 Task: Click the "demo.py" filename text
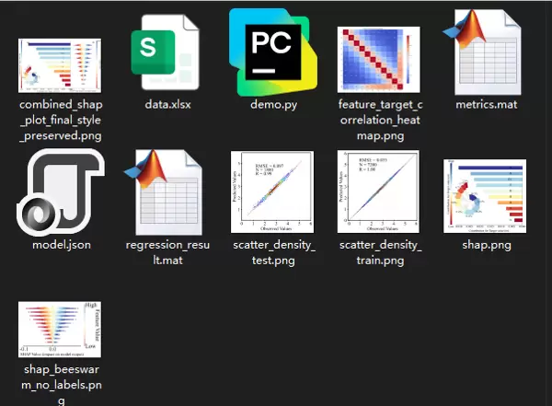click(x=272, y=105)
